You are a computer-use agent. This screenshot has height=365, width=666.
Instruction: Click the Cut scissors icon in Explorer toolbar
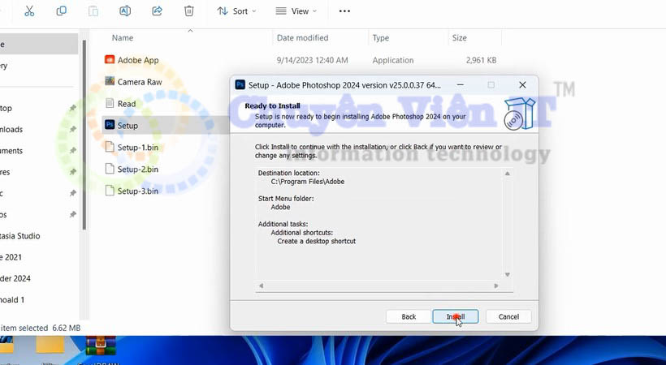pyautogui.click(x=29, y=11)
